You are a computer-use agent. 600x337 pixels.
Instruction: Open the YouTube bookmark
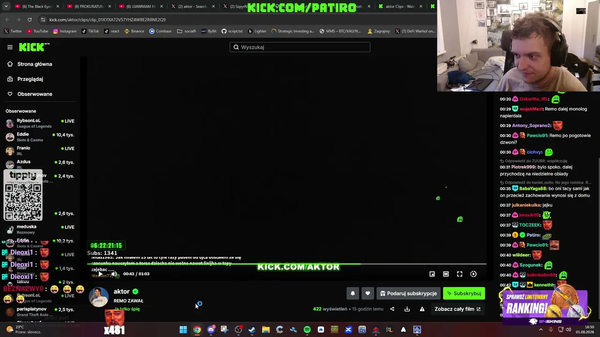click(x=37, y=31)
